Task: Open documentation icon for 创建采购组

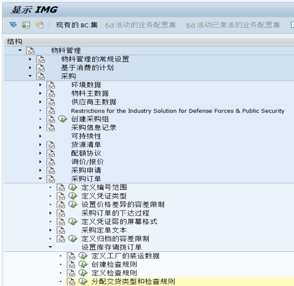Action: [51, 119]
